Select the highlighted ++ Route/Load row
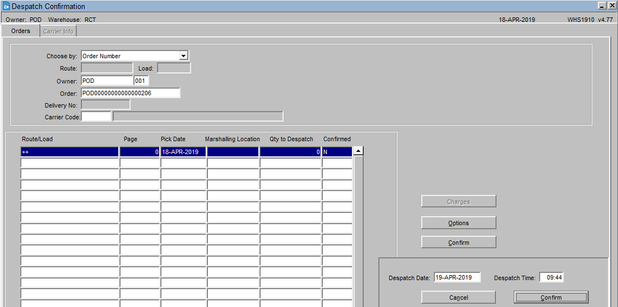 69,152
